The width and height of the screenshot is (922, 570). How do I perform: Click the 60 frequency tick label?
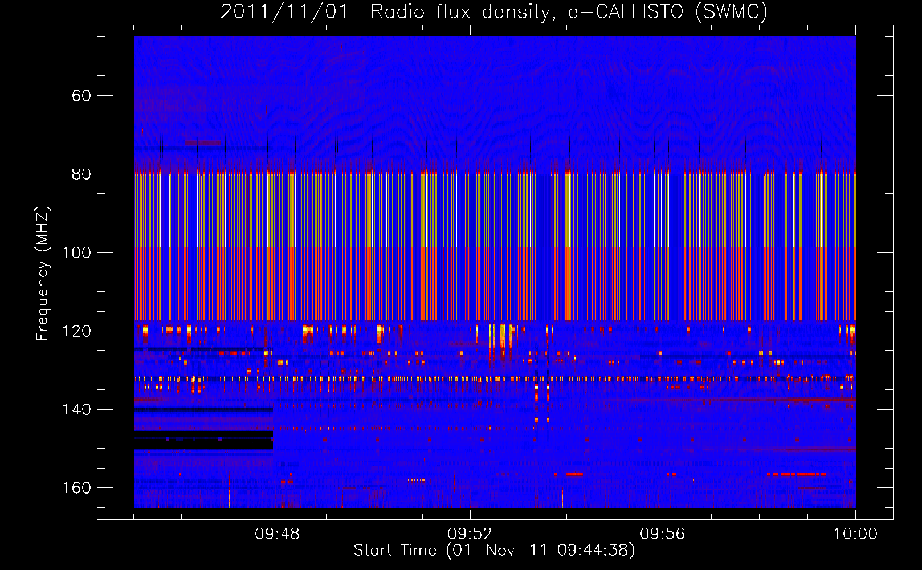coord(81,96)
